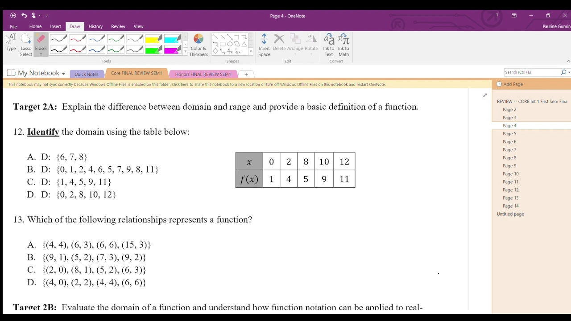Select the bright green highlighter
The width and height of the screenshot is (571, 321).
153,50
